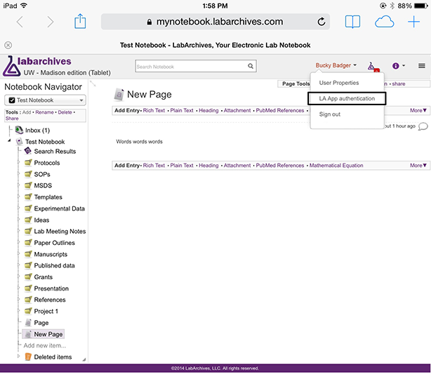The width and height of the screenshot is (431, 379).
Task: Click the SOPs folder icon
Action: point(28,174)
